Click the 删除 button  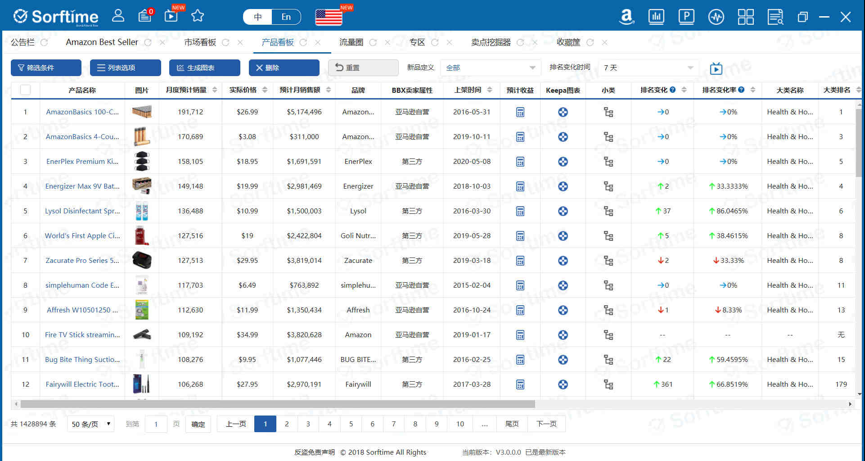tap(284, 68)
